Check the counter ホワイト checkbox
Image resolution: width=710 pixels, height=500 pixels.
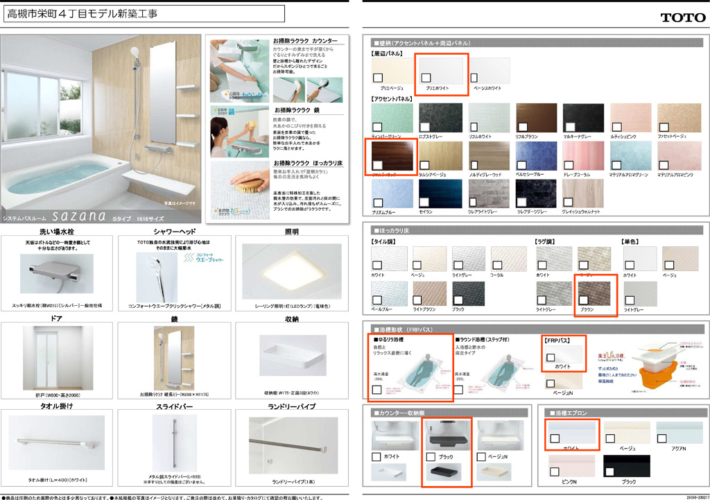pyautogui.click(x=376, y=456)
